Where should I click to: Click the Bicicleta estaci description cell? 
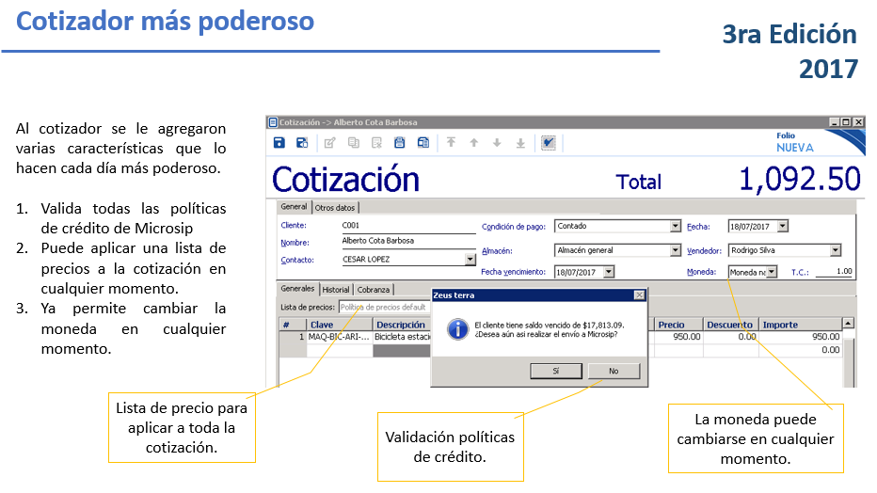(402, 337)
